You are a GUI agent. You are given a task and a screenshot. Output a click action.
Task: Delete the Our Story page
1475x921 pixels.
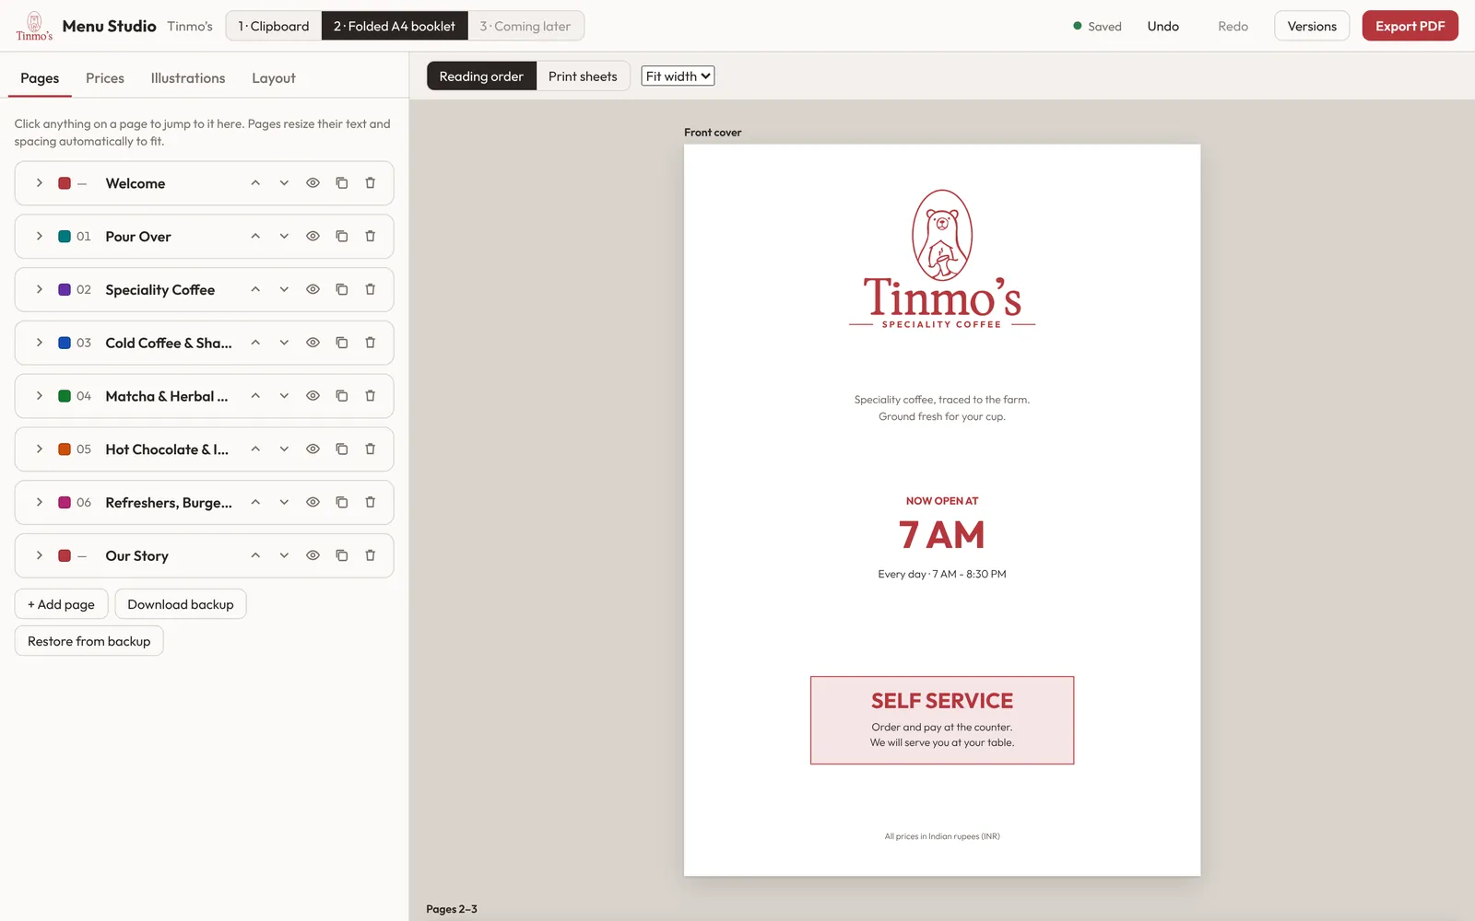(370, 555)
